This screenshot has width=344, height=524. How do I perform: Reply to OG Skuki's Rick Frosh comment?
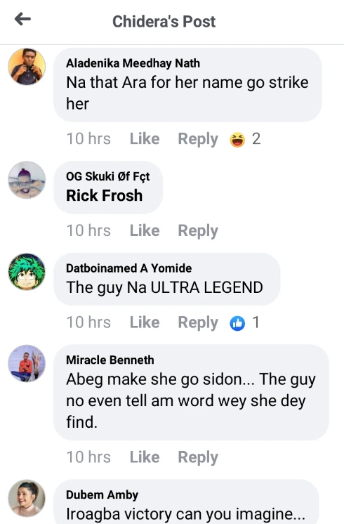pyautogui.click(x=198, y=231)
